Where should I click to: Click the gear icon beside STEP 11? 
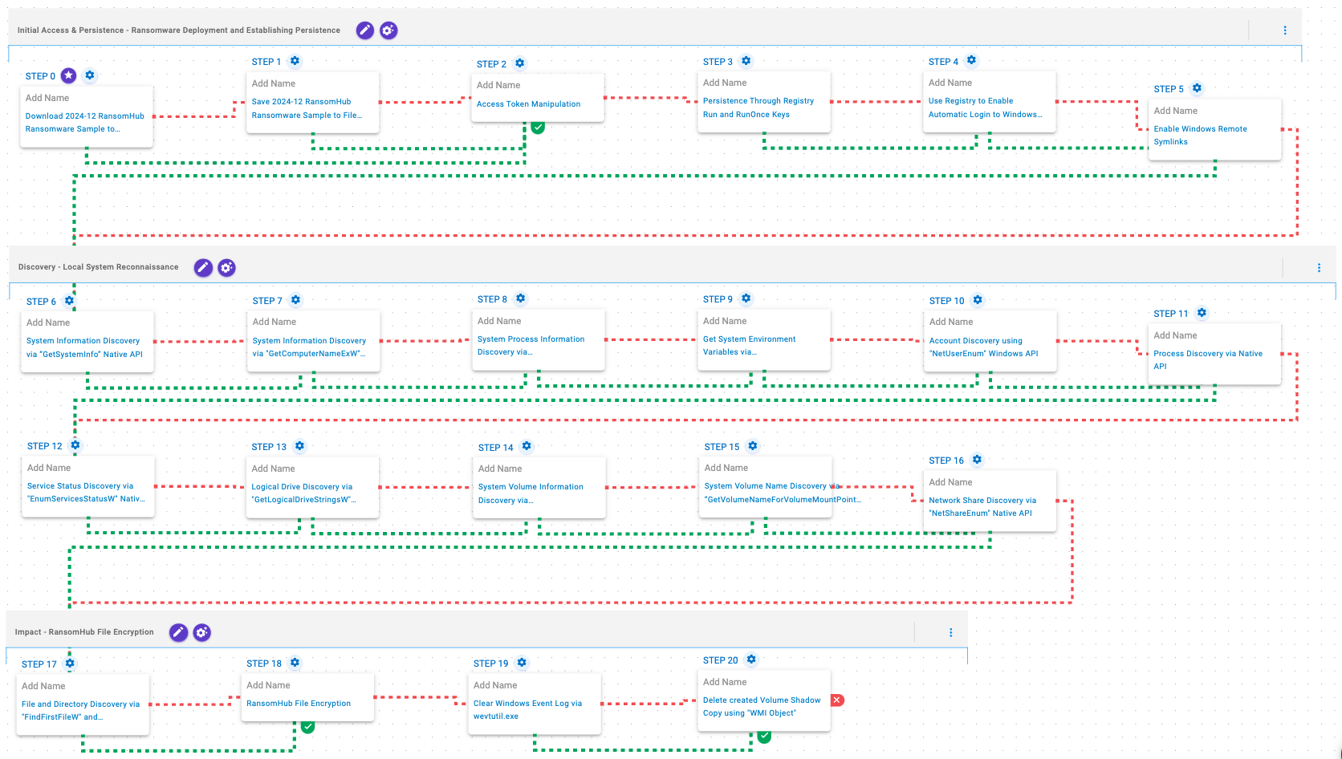1202,313
